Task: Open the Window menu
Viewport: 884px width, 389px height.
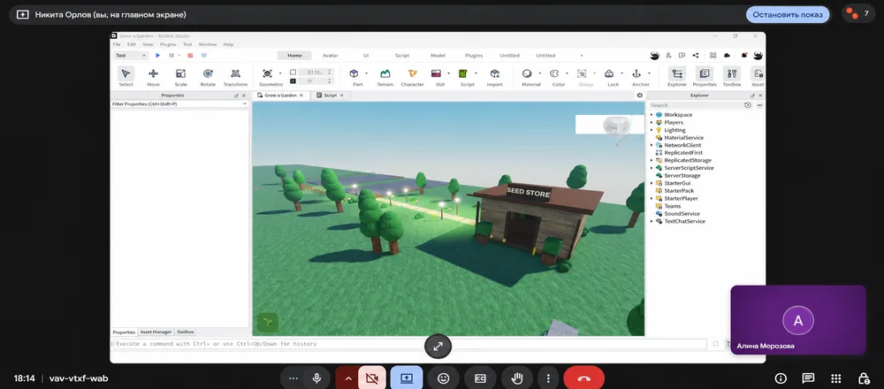Action: 208,44
